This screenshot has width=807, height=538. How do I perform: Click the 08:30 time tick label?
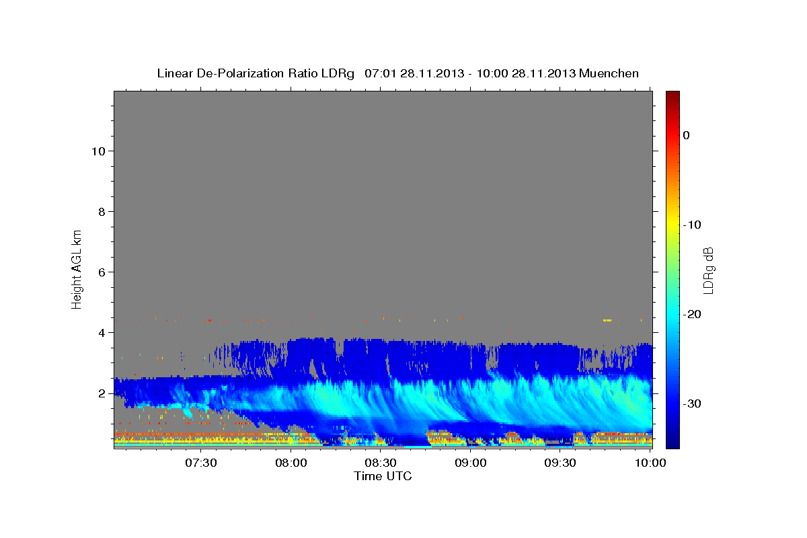(x=381, y=463)
